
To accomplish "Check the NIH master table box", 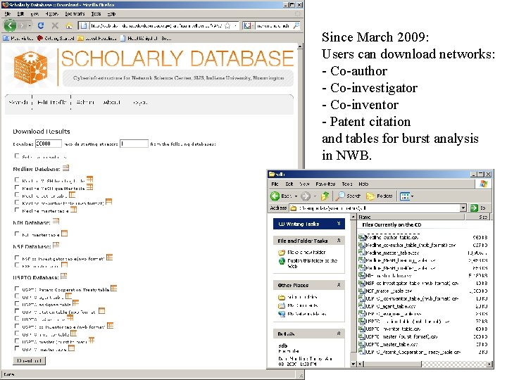I will (17, 234).
